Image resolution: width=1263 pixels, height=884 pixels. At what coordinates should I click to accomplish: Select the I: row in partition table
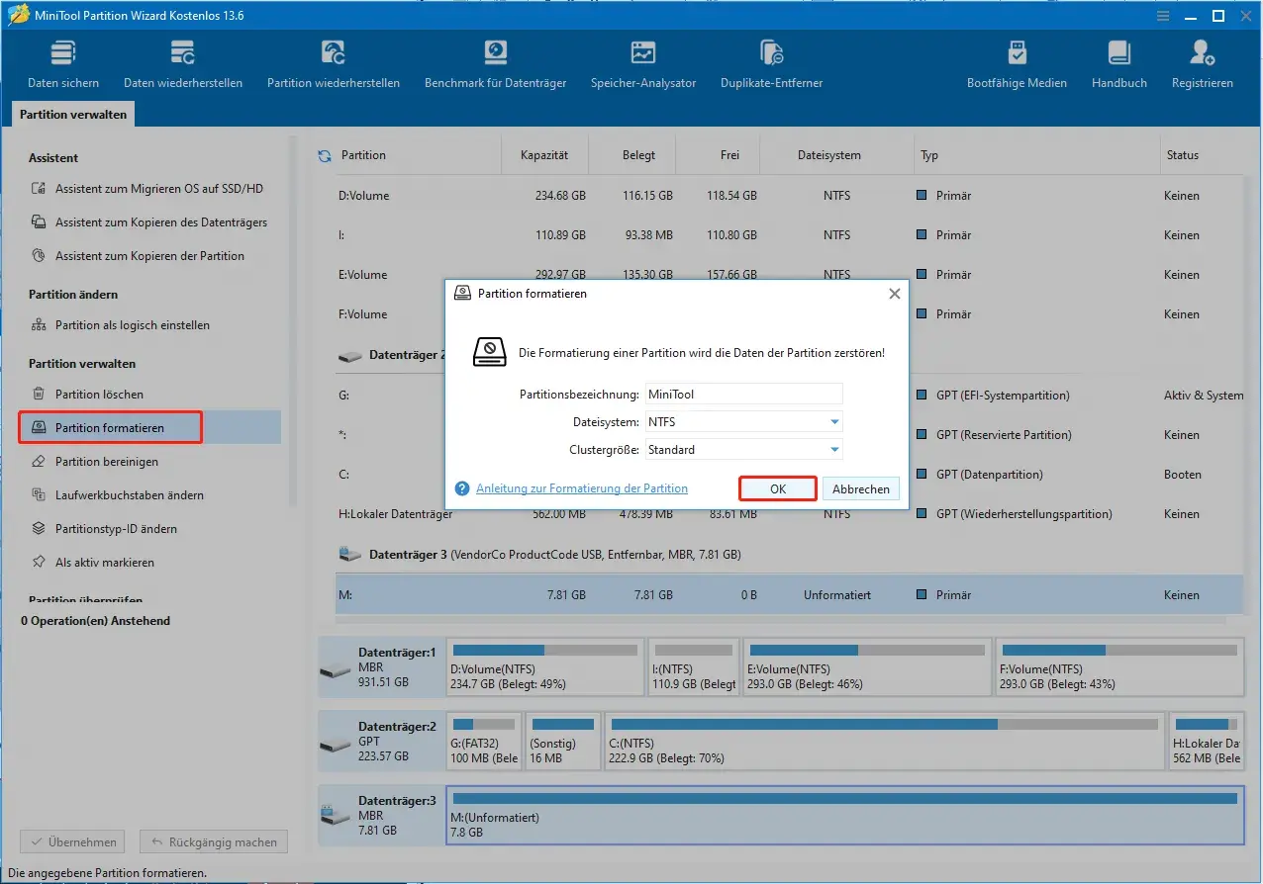(x=788, y=235)
